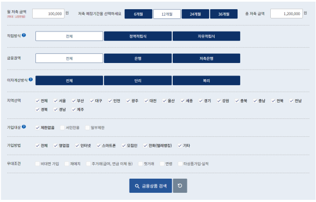Check the 타상품가입·실적 checkbox
Image resolution: width=316 pixels, height=202 pixels.
pos(180,164)
